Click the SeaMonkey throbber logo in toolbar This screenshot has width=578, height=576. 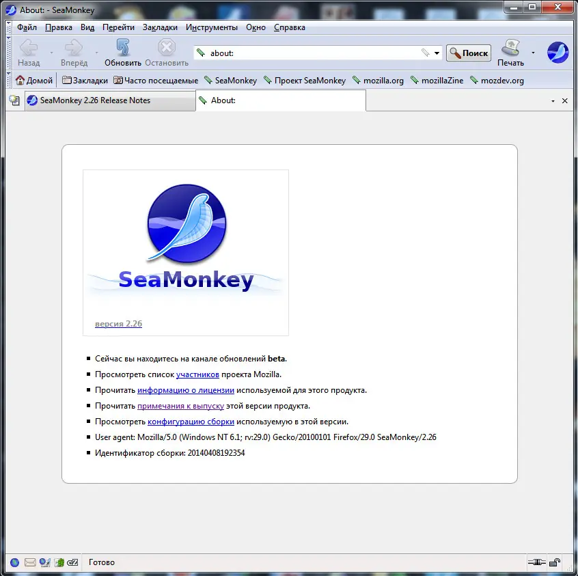point(558,53)
